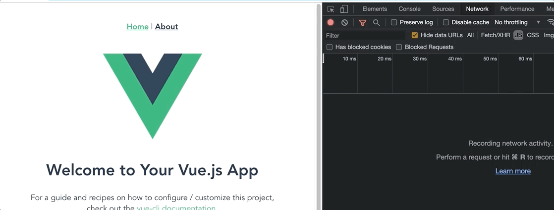Viewport: 554px width, 210px height.
Task: Stop recording network log (red circle)
Action: pyautogui.click(x=331, y=22)
